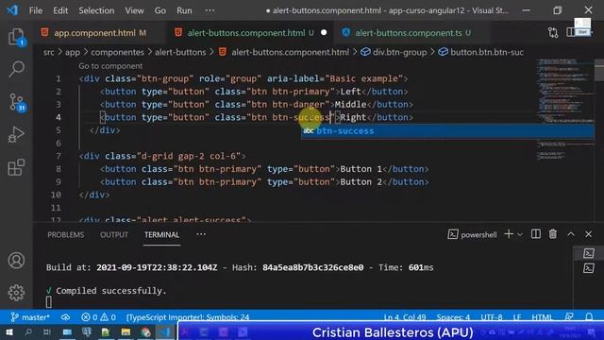The width and height of the screenshot is (604, 340).
Task: Click Go to component code lens
Action: 110,66
